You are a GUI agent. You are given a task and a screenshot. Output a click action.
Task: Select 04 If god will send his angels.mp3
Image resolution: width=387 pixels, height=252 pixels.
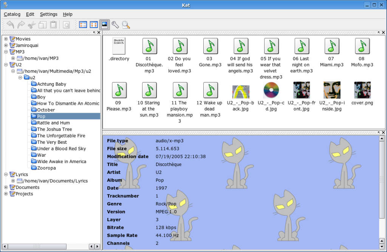click(241, 46)
